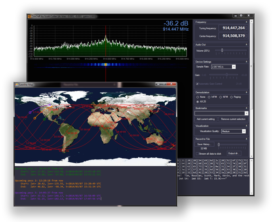Enable Stream all data to disk
The height and width of the screenshot is (222, 274).
click(197, 154)
